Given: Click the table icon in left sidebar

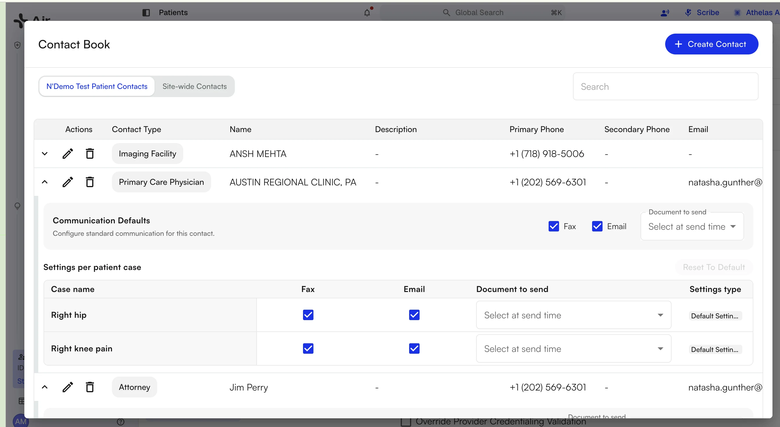Looking at the screenshot, I should point(21,401).
